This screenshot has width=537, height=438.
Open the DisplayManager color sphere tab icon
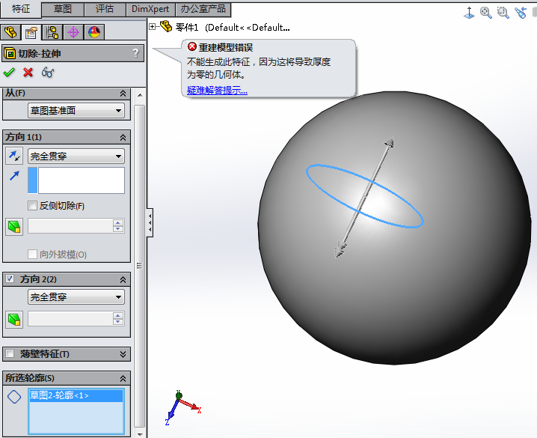pyautogui.click(x=94, y=32)
